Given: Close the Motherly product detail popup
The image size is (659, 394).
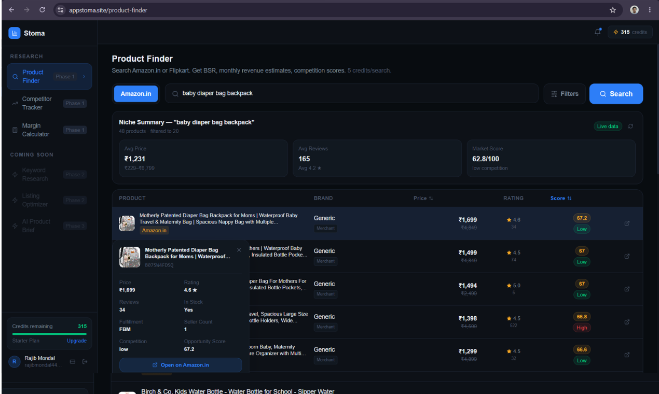Looking at the screenshot, I should tap(239, 250).
